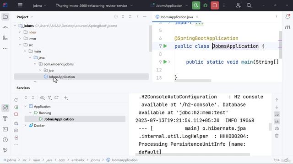This screenshot has width=293, height=164.
Task: Open the git branch selector dropdown
Action: pyautogui.click(x=94, y=5)
